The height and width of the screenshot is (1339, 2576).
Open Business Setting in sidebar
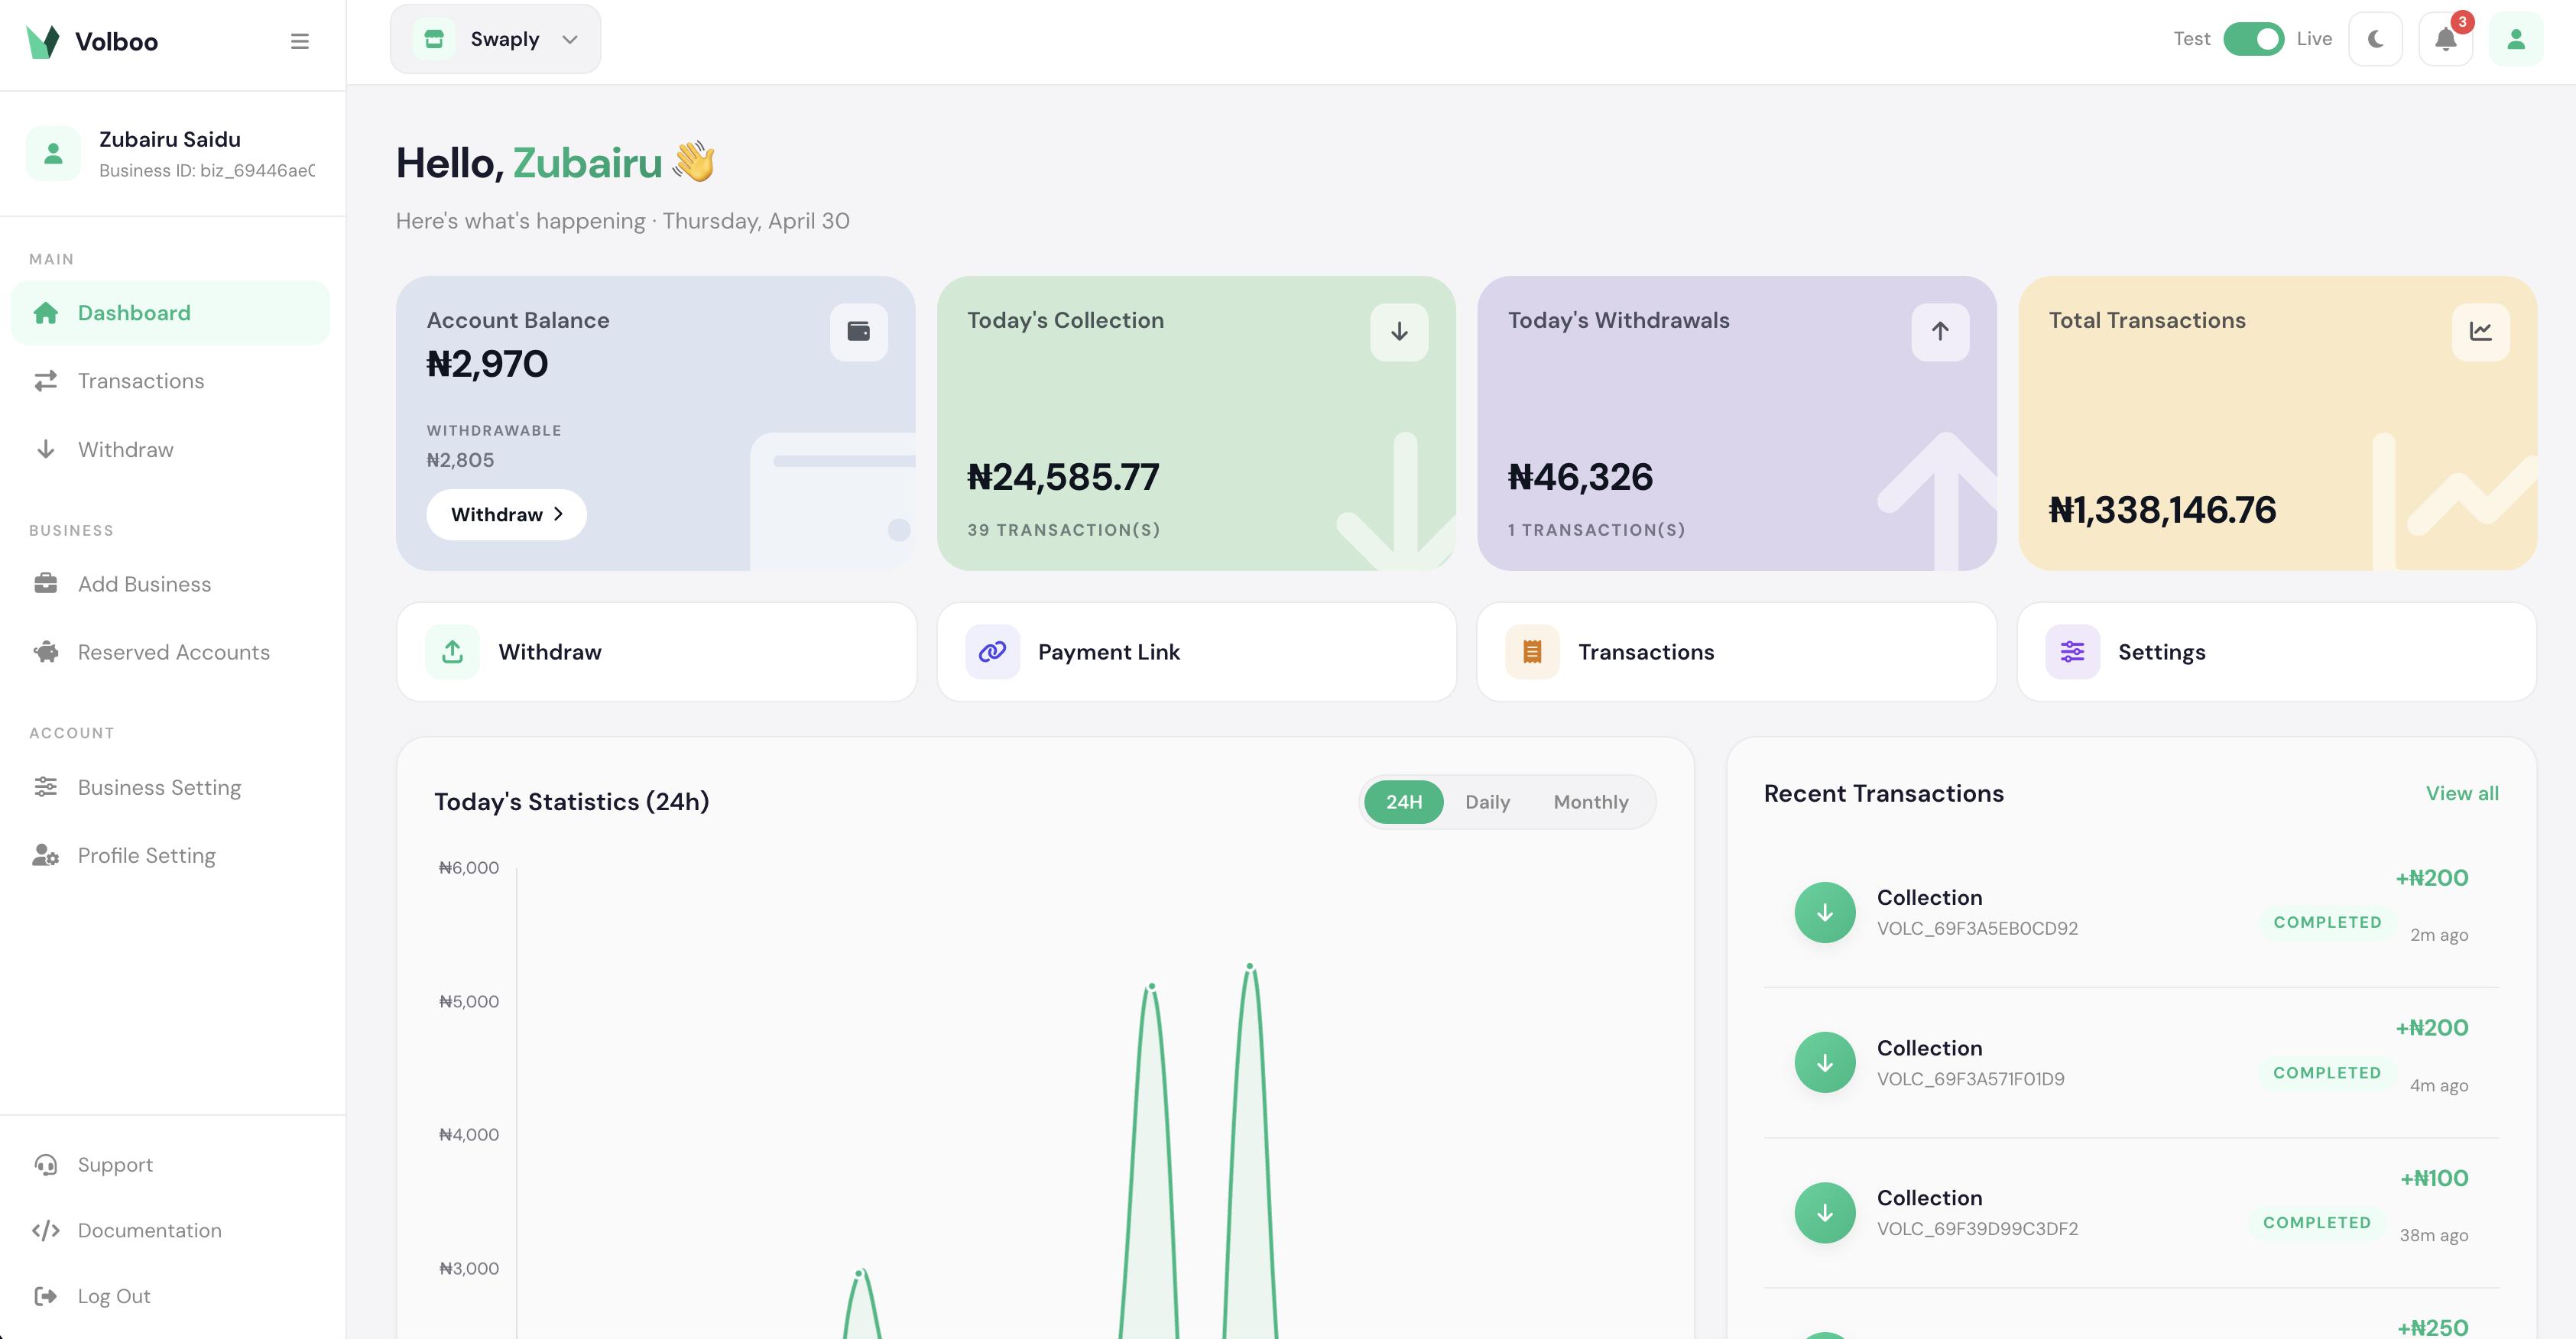click(x=170, y=788)
